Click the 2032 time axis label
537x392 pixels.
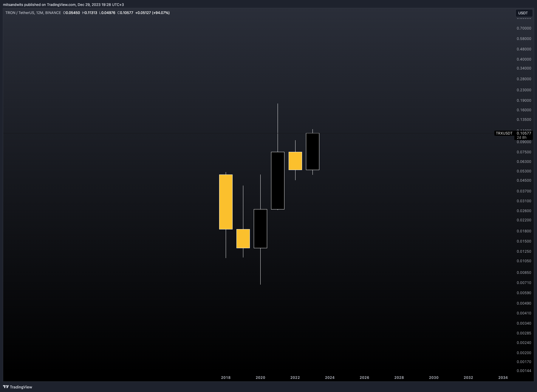pos(468,378)
